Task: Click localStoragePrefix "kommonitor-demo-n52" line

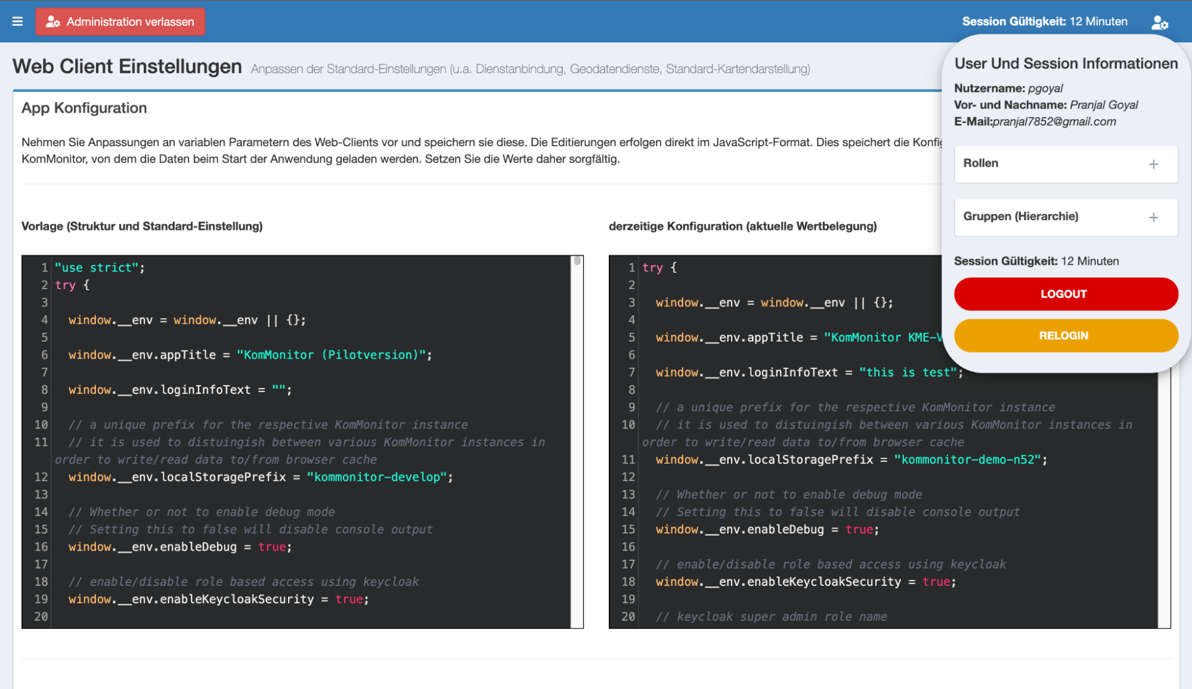Action: tap(852, 460)
